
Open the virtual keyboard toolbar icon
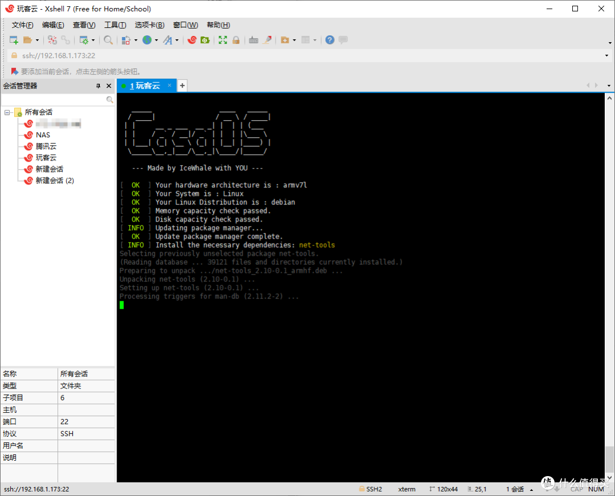[x=253, y=40]
